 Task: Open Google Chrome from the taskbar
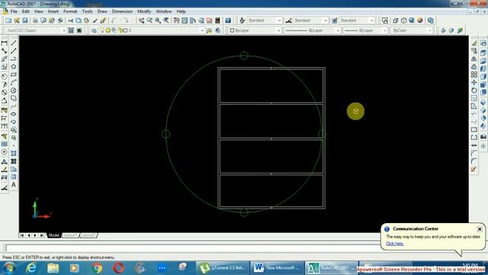pyautogui.click(x=97, y=268)
